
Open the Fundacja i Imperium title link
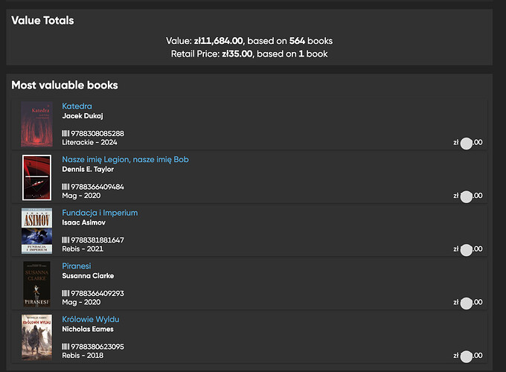tap(100, 213)
